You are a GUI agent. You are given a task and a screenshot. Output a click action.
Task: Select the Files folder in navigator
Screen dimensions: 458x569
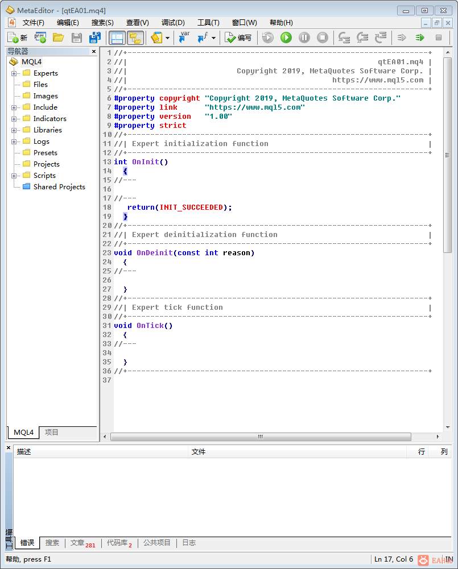point(40,85)
